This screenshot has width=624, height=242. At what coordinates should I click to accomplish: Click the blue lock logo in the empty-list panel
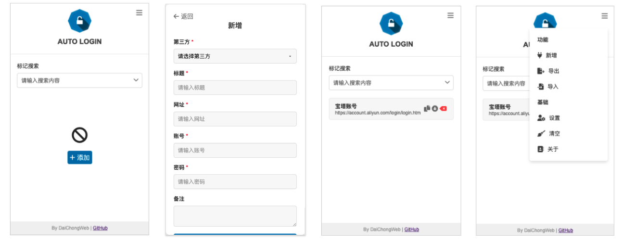click(79, 21)
